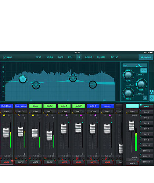The width and height of the screenshot is (154, 183).
Task: Click the Guitar channel fader
Action: (x=49, y=135)
